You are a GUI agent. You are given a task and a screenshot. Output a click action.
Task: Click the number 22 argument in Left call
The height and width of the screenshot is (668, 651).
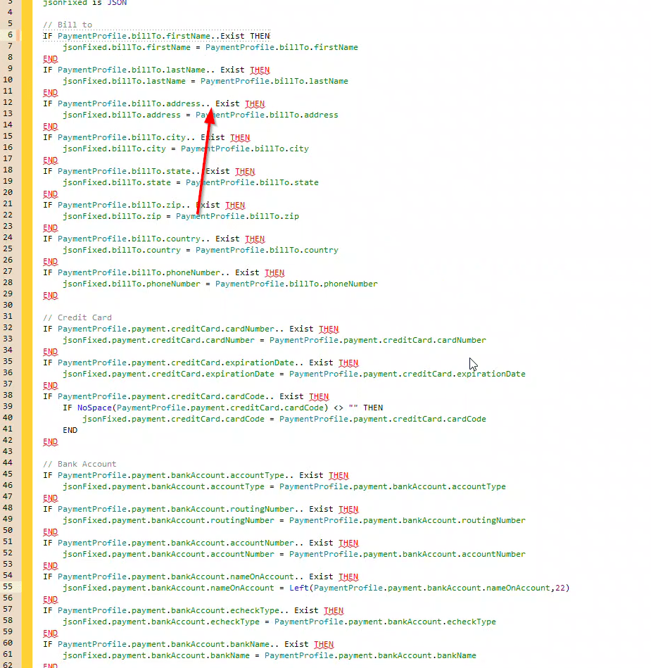click(560, 588)
